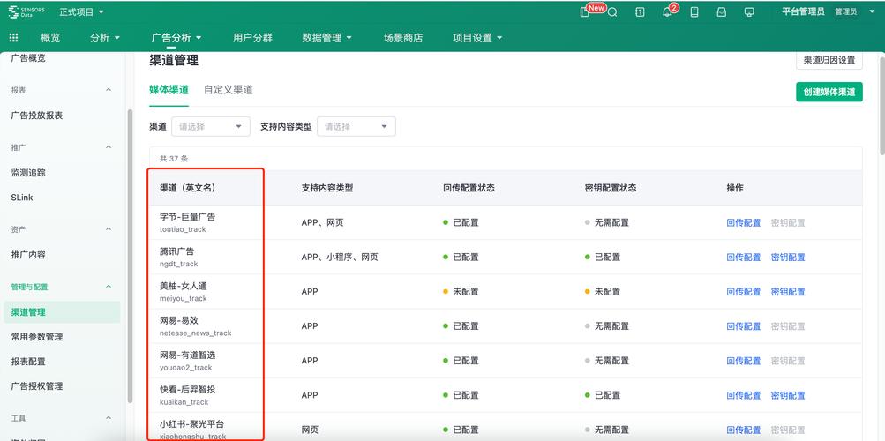Click the main page vertical scrollbar
Image resolution: width=885 pixels, height=441 pixels.
pyautogui.click(x=882, y=105)
